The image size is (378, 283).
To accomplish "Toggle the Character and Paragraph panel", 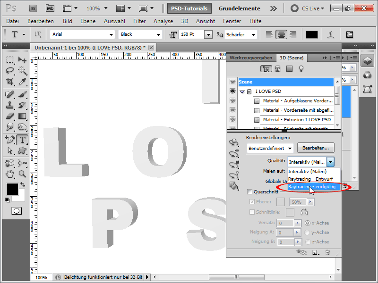I will pos(349,34).
